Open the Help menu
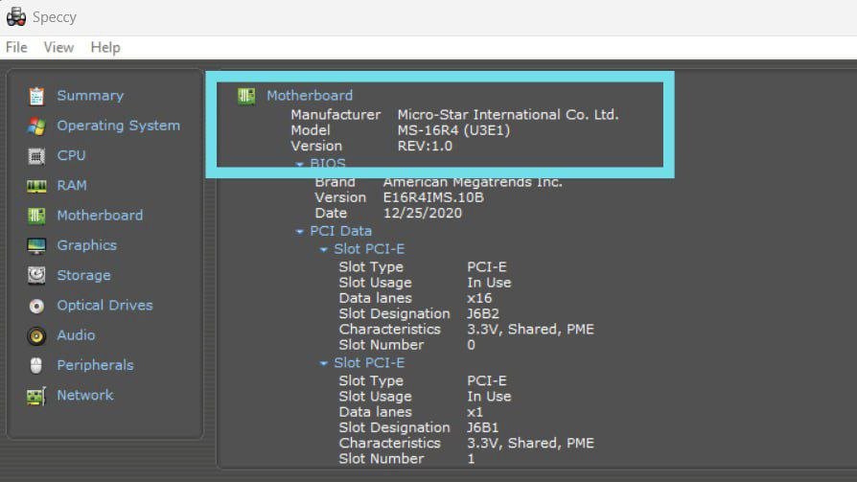Image resolution: width=857 pixels, height=482 pixels. coord(105,48)
